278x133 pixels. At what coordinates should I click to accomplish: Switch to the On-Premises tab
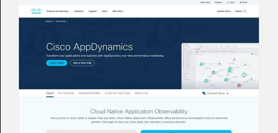tap(66, 93)
